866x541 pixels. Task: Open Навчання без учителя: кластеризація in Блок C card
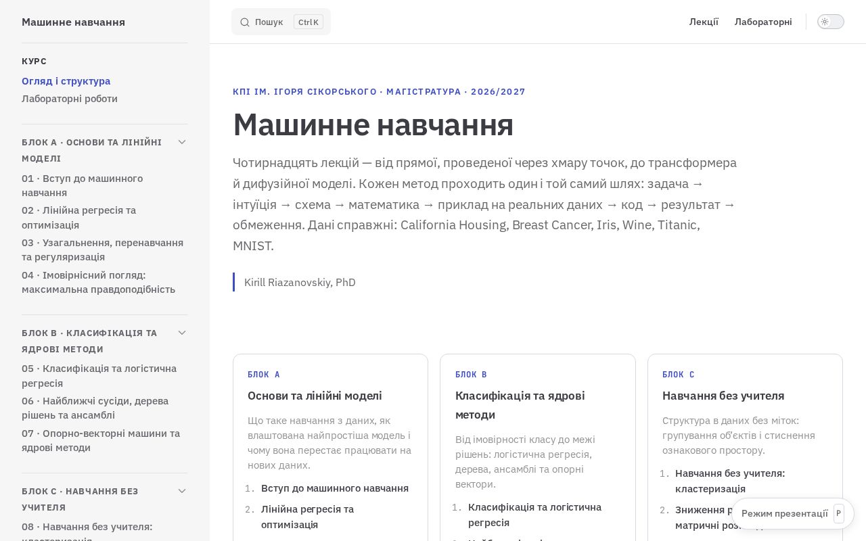[730, 481]
